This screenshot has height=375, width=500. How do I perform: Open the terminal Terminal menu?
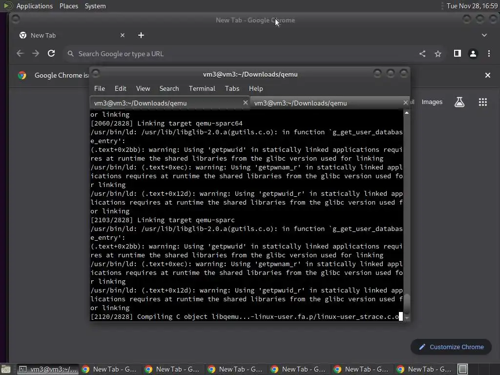coord(202,89)
